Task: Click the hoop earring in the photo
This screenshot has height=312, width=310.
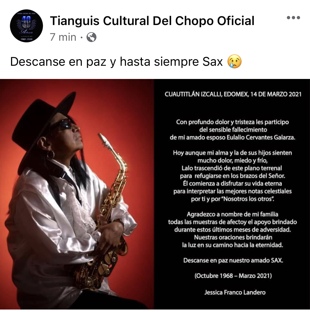Action: pos(51,154)
